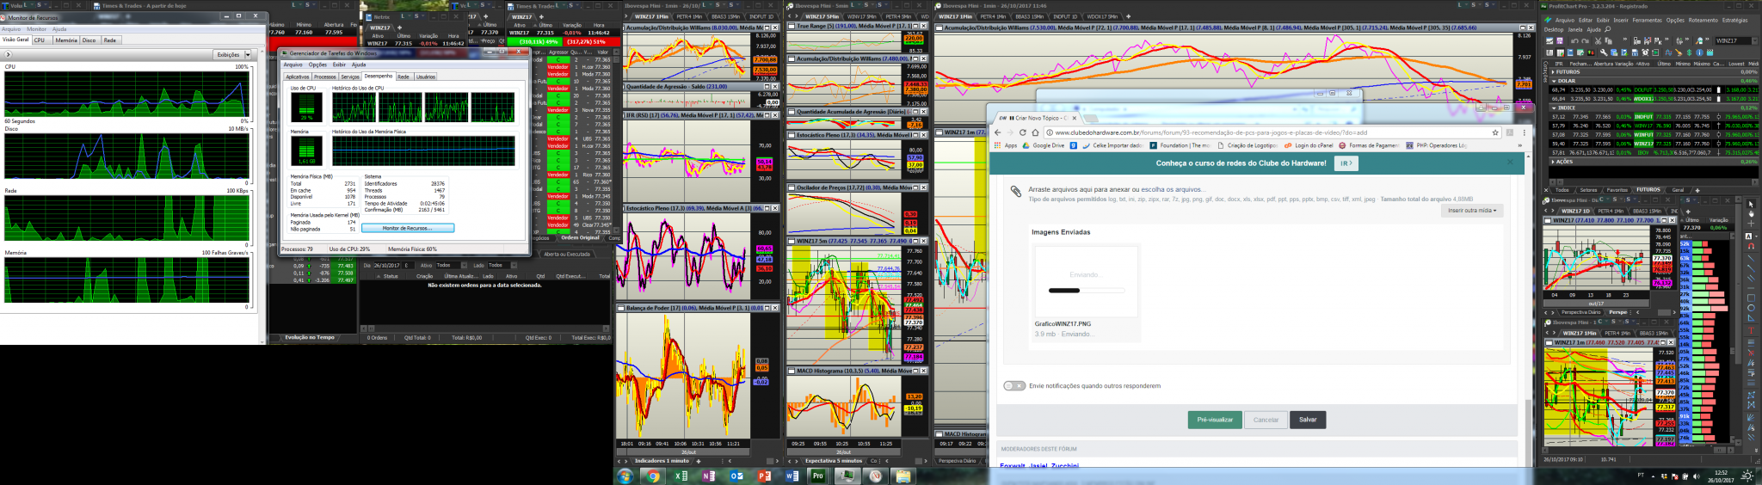Reload the Clube do Hardware page
This screenshot has height=485, width=1762.
1023,132
